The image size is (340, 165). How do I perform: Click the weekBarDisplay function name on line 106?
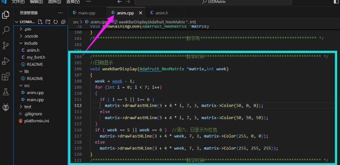[x=120, y=69]
